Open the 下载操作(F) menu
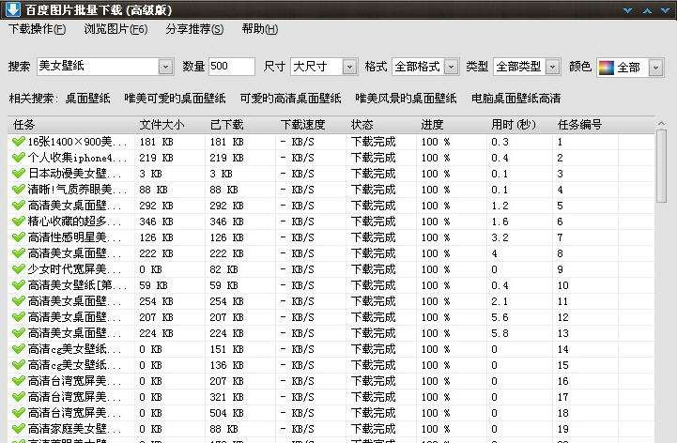Viewport: 677px width, 443px height. coord(38,29)
